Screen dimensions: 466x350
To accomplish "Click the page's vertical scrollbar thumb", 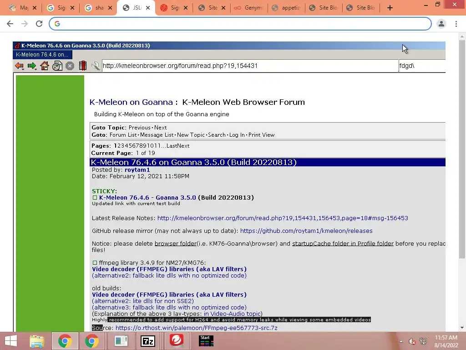I will coord(462,149).
